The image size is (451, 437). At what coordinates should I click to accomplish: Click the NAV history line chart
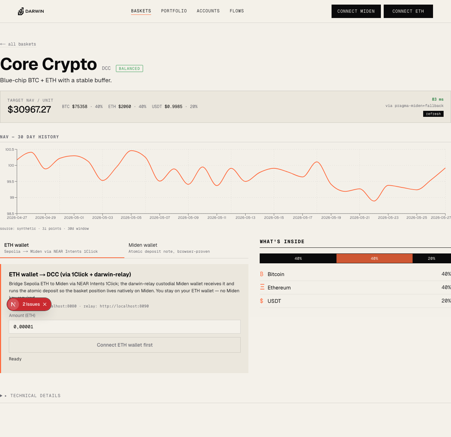coord(231,181)
